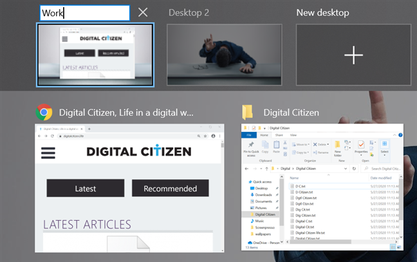
Task: Open the Chrome three-dot menu
Action: [219, 136]
